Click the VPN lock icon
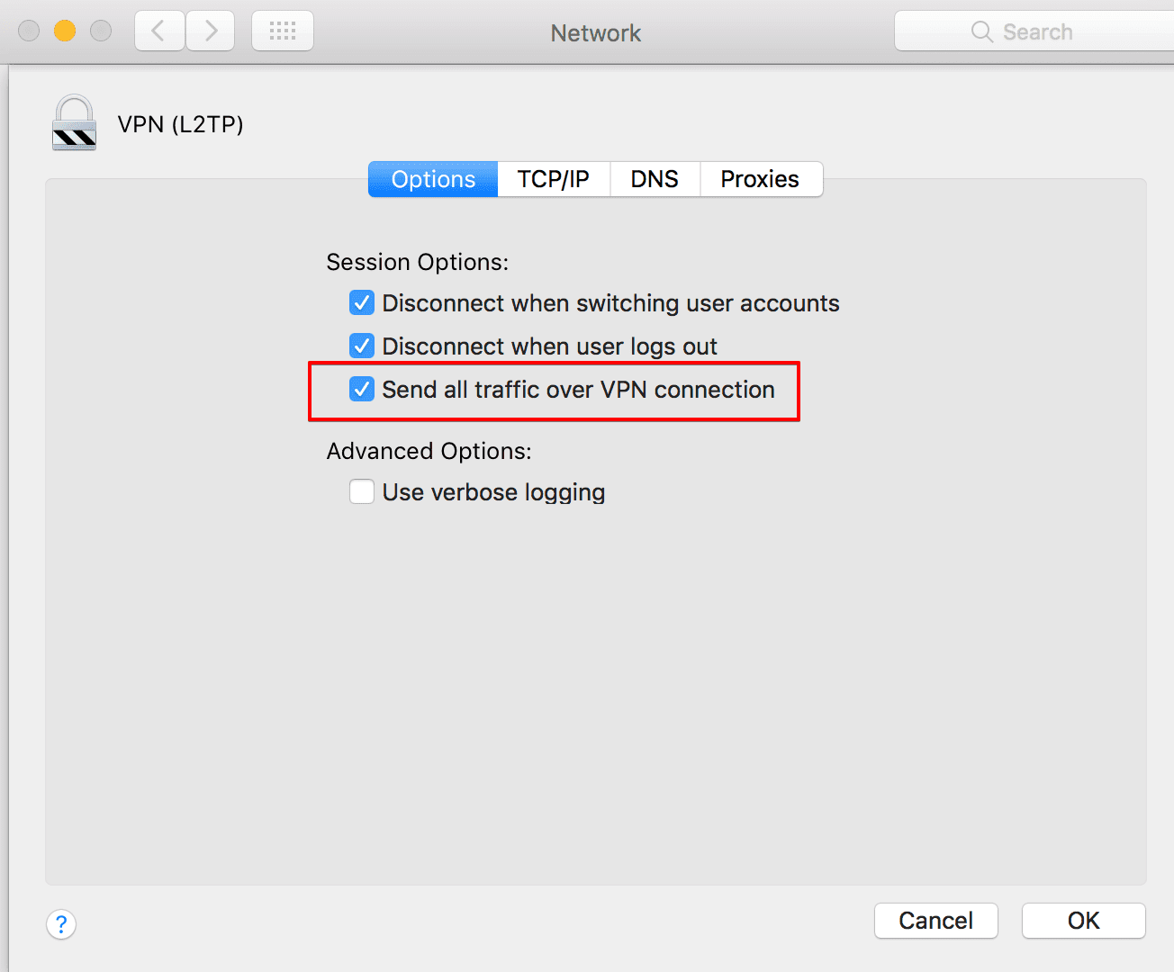Viewport: 1174px width, 972px height. 74,123
